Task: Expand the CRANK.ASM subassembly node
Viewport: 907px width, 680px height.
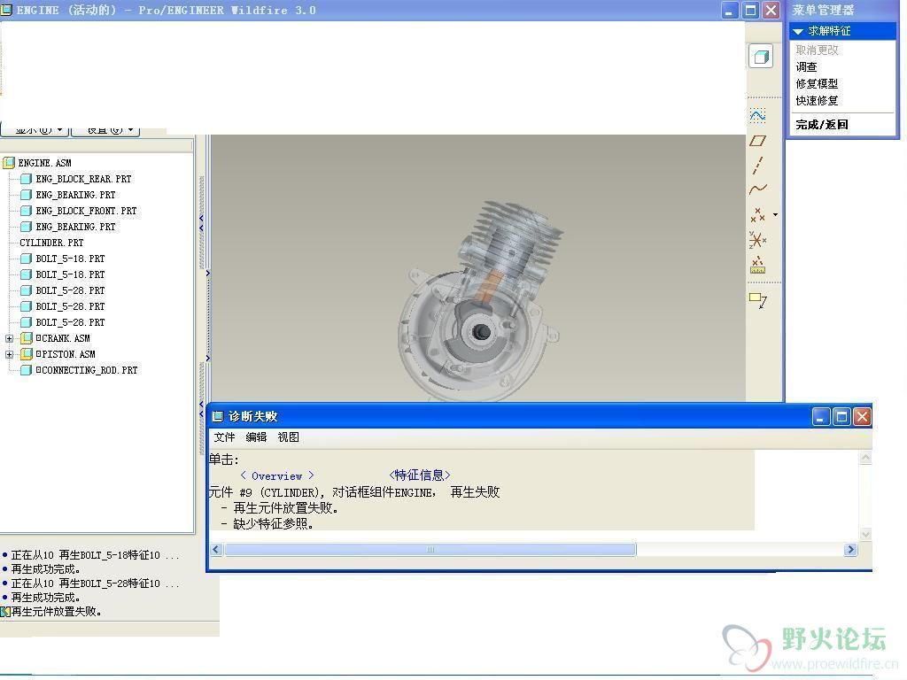Action: 9,338
